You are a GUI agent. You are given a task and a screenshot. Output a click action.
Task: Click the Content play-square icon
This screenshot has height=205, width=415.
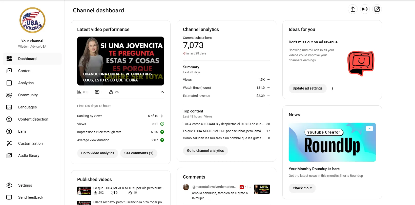[x=9, y=71]
